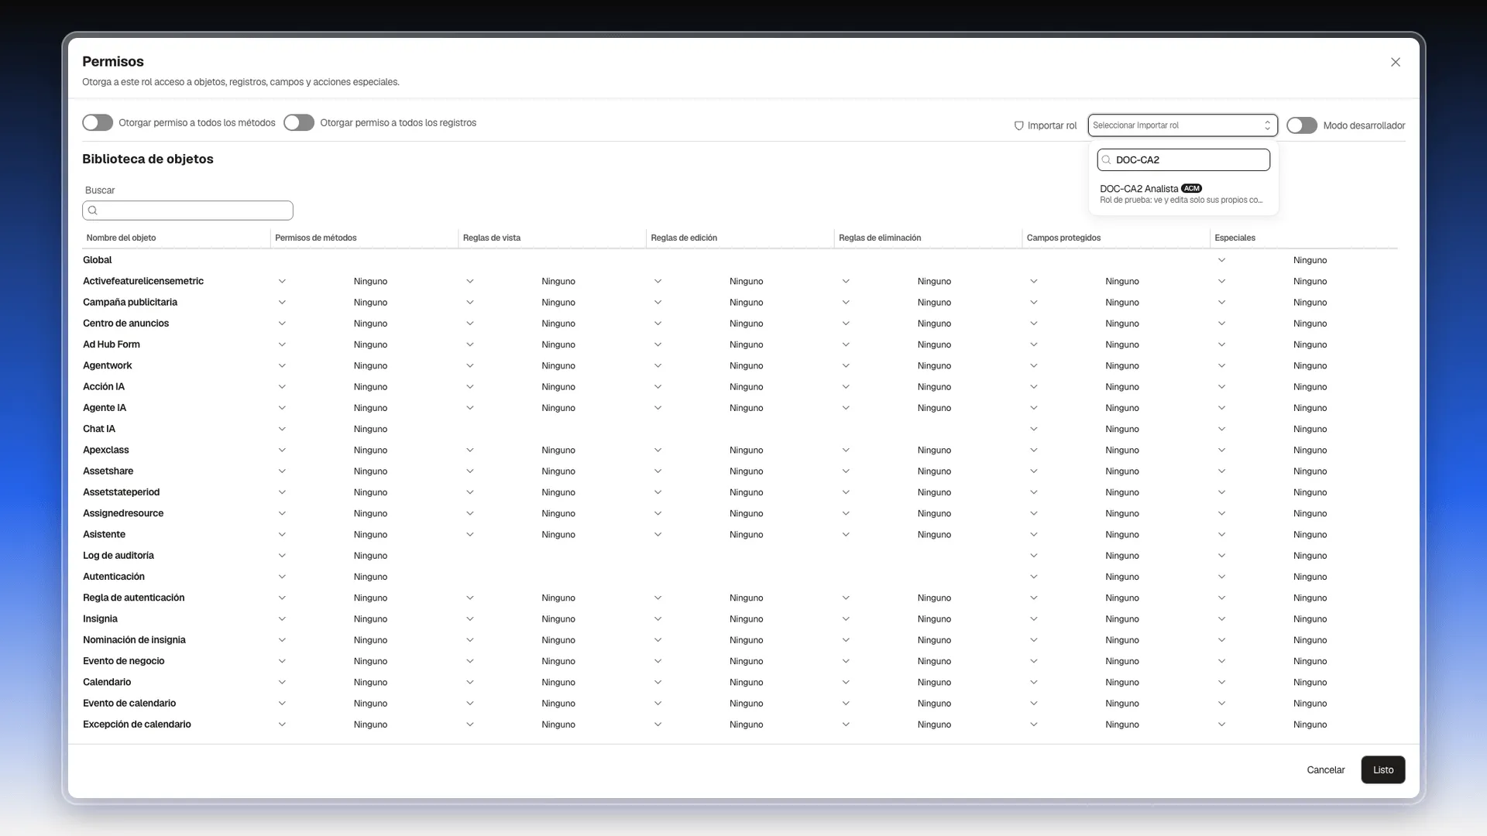The image size is (1487, 836).
Task: Open the Seleccionar Importar rol combo box
Action: [x=1183, y=125]
